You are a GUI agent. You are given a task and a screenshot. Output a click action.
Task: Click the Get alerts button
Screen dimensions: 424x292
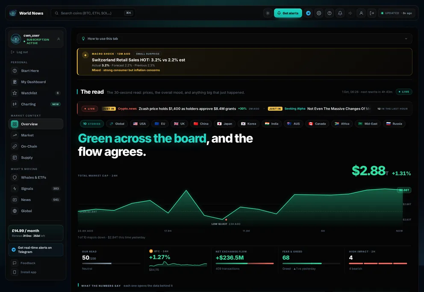pyautogui.click(x=288, y=13)
